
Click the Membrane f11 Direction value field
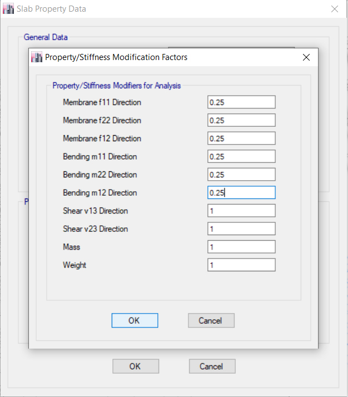click(241, 102)
